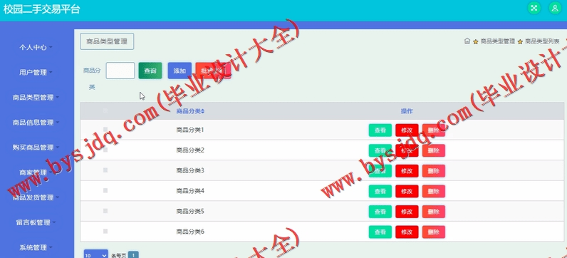The width and height of the screenshot is (567, 258).
Task: Select the 商品分类6 cell text
Action: click(190, 231)
